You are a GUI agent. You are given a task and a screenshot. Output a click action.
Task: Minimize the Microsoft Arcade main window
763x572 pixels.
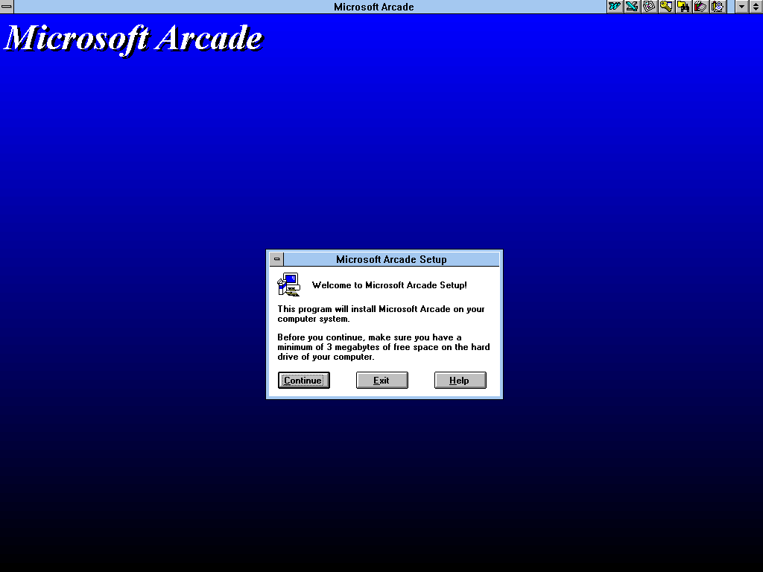click(x=741, y=7)
